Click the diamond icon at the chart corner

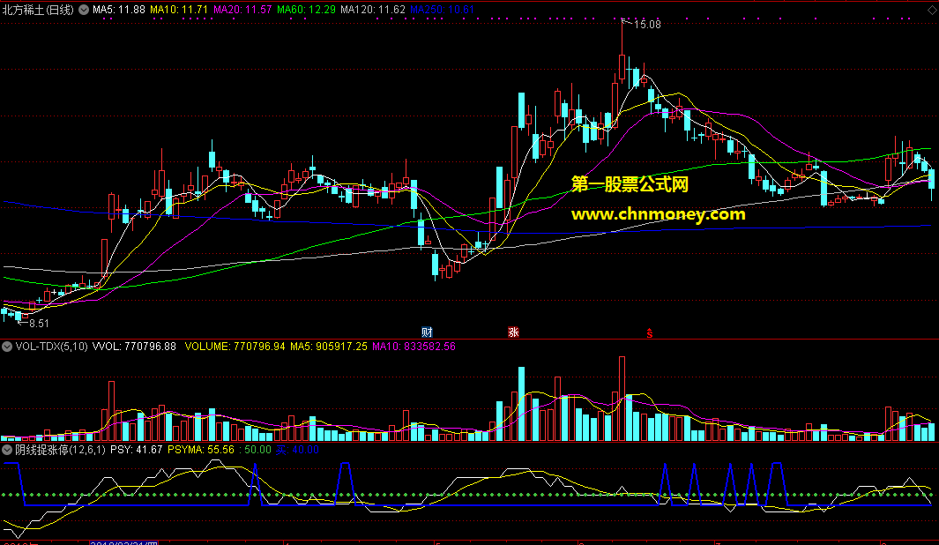click(932, 11)
